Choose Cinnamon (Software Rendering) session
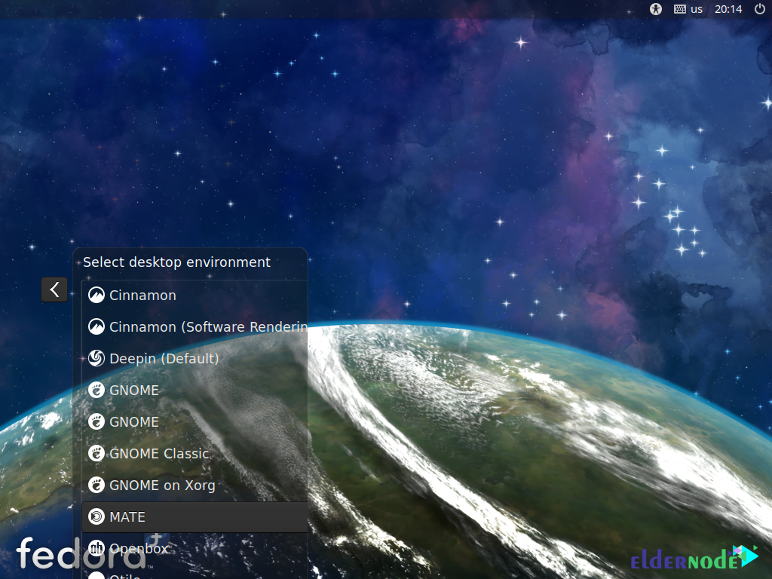Viewport: 772px width, 579px height. pyautogui.click(x=195, y=327)
